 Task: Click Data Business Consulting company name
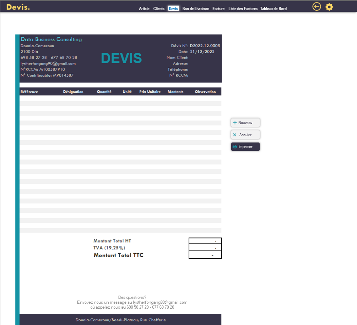click(x=51, y=39)
